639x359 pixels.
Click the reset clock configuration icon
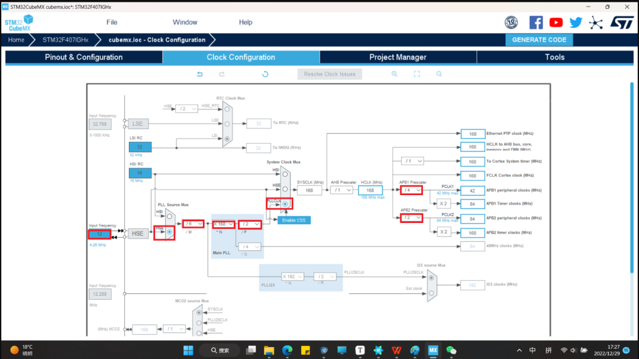pyautogui.click(x=265, y=74)
